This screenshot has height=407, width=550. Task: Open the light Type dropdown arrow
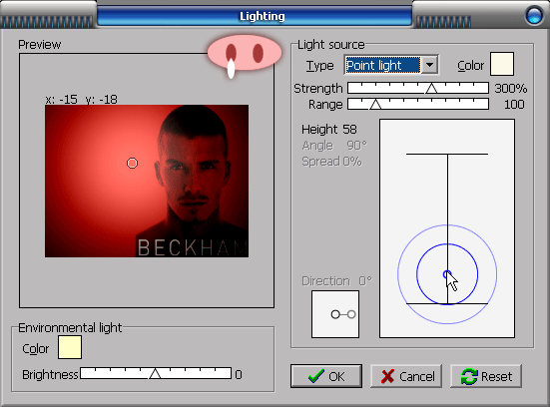point(429,65)
